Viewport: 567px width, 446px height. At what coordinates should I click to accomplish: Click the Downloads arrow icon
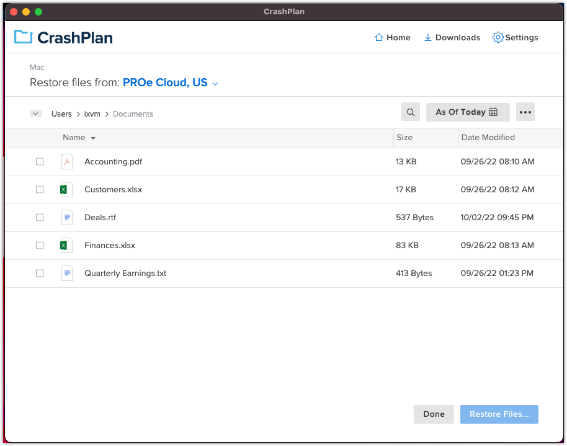[428, 37]
